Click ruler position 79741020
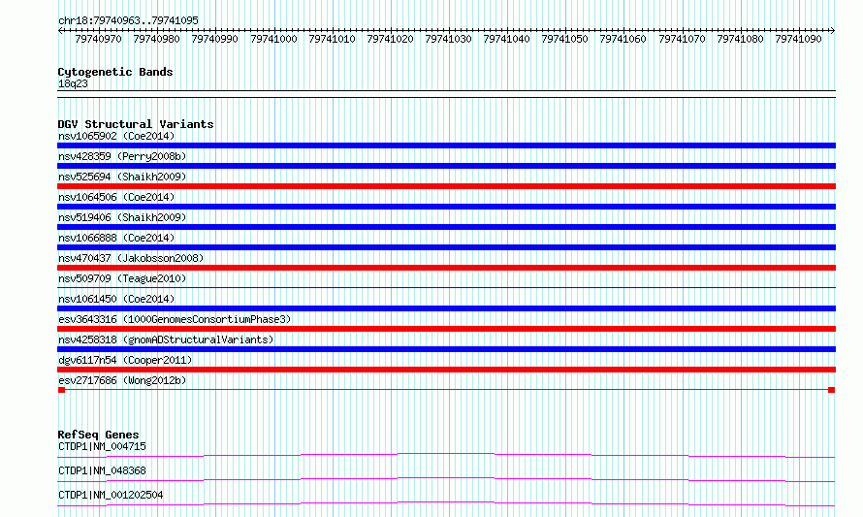 click(x=390, y=39)
